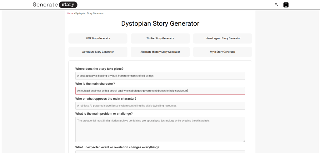Click the magnifying glass search icon
This screenshot has height=153, width=320.
coord(276,5)
